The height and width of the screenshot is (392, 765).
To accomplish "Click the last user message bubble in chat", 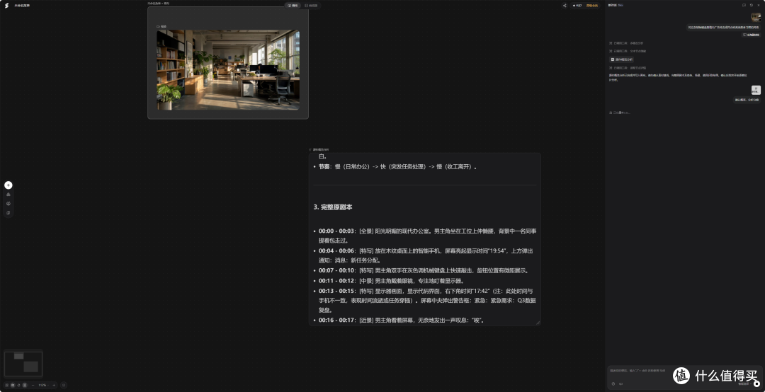I will pyautogui.click(x=747, y=100).
